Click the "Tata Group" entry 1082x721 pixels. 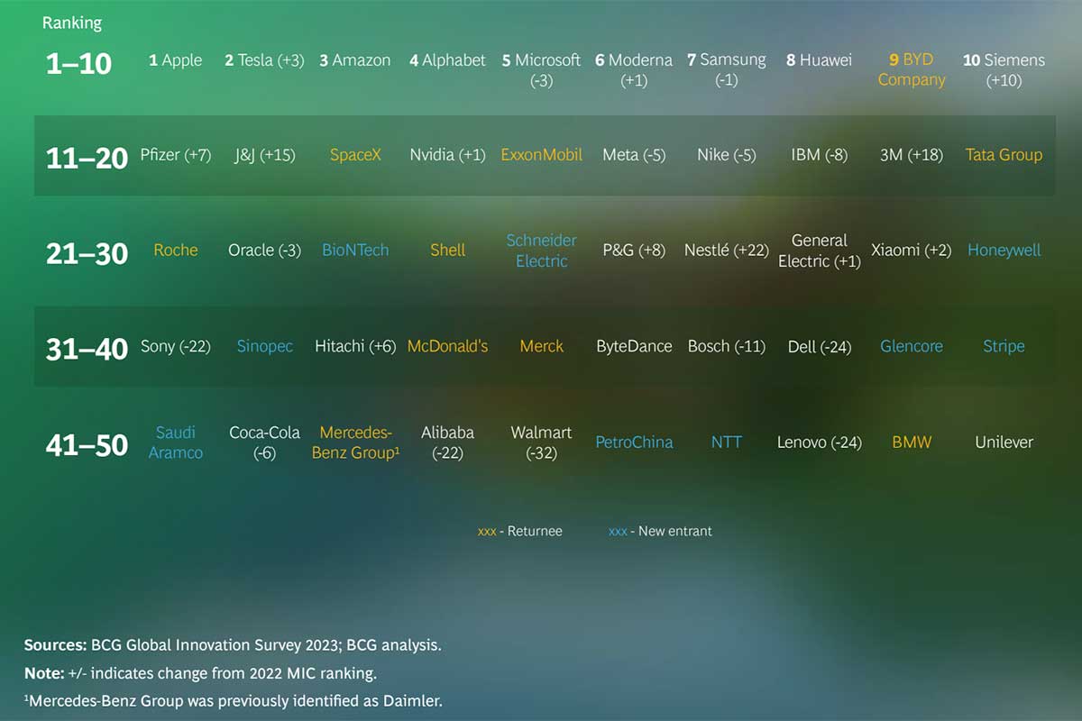(1004, 155)
